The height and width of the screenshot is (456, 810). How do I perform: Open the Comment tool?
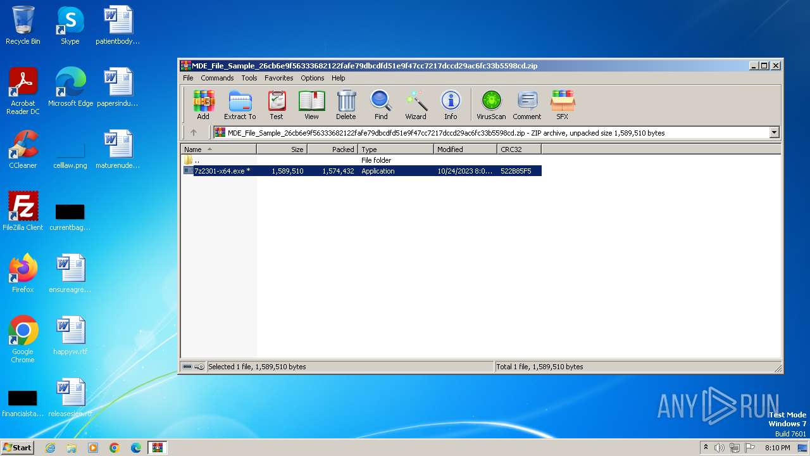pyautogui.click(x=527, y=105)
